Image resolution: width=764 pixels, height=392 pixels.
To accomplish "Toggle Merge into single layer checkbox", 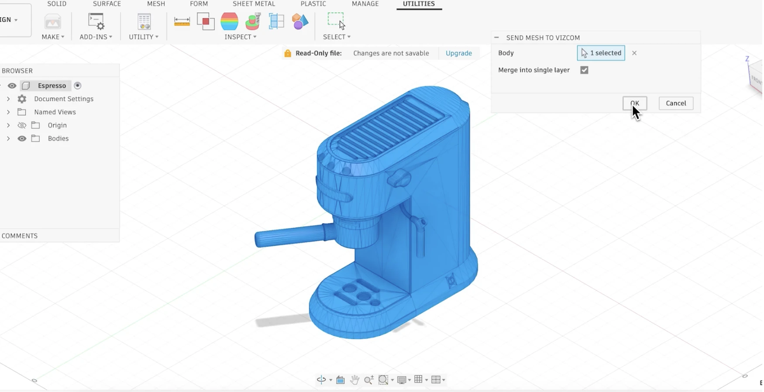I will [x=584, y=70].
